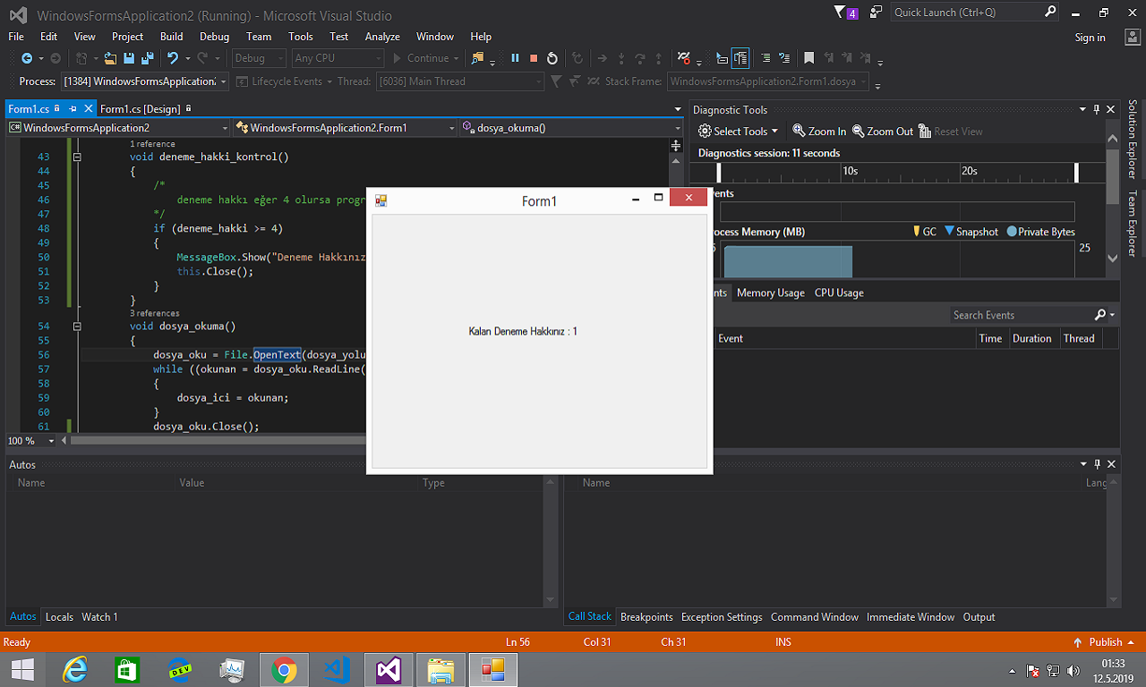Switch to the Memory Usage tab
Viewport: 1146px width, 687px height.
tap(771, 293)
